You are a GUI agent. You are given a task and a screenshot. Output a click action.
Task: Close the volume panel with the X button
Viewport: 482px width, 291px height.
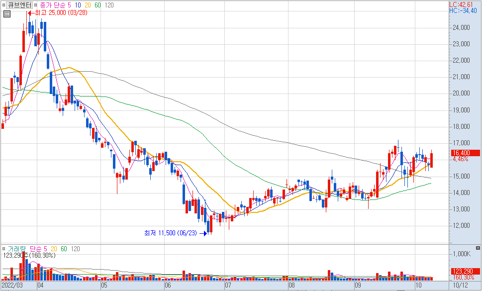(478, 248)
